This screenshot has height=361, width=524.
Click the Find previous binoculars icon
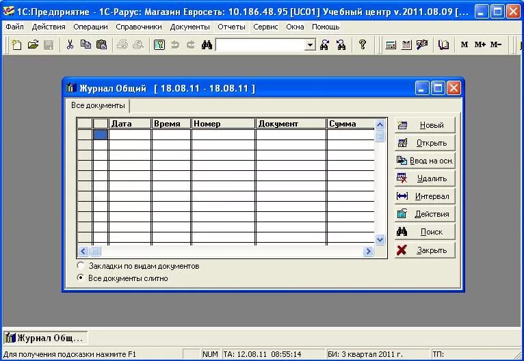(x=341, y=44)
